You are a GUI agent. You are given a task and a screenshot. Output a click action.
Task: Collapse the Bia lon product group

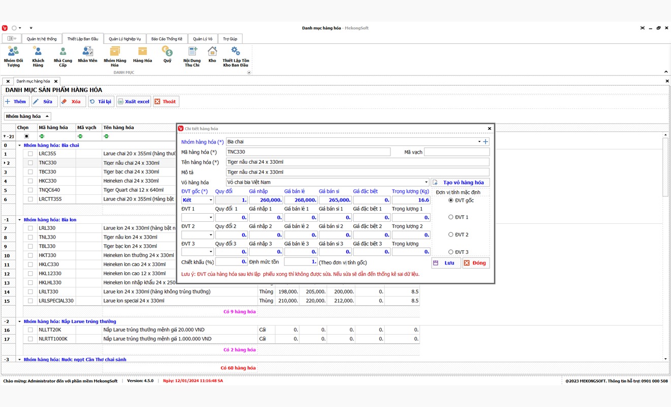(20, 220)
